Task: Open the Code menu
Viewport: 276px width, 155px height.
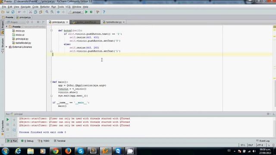Action: [x=35, y=7]
